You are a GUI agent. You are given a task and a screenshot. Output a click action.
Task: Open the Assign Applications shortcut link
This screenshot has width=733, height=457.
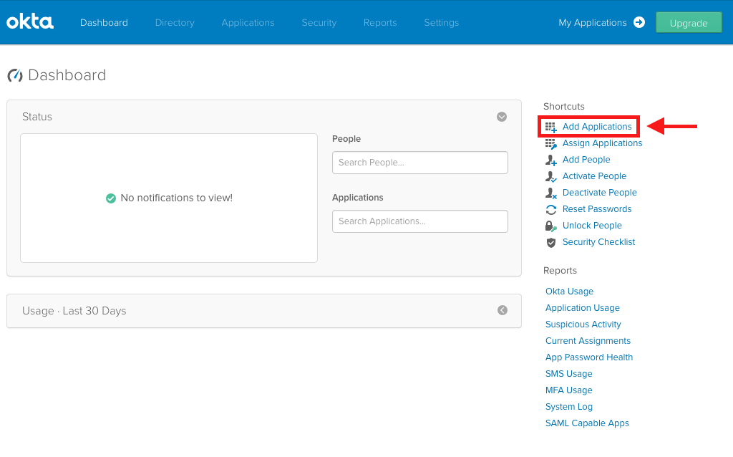[x=602, y=143]
